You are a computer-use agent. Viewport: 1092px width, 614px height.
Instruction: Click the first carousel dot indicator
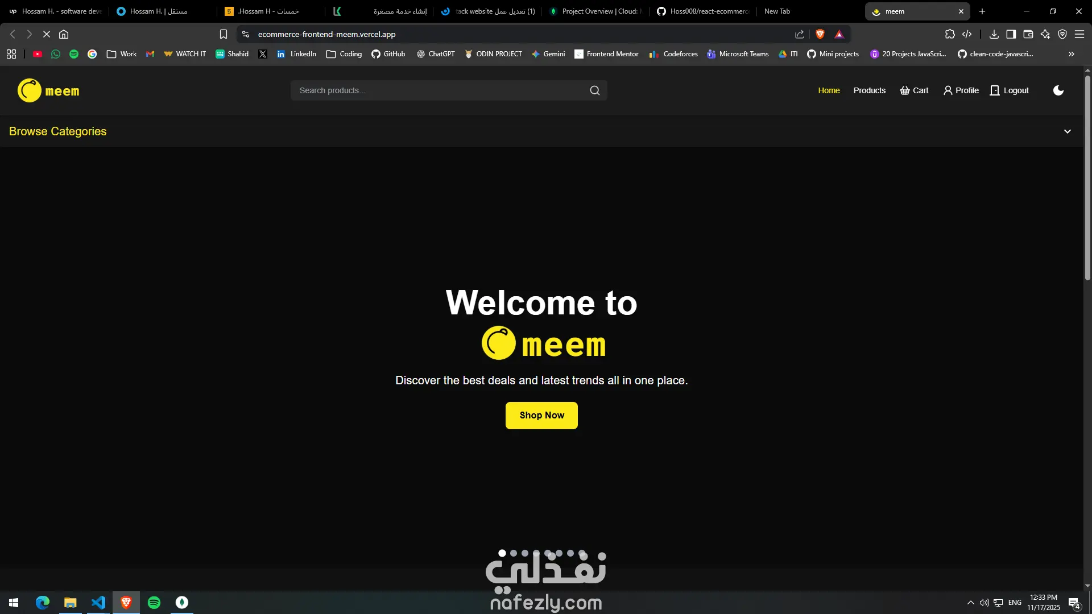[502, 553]
